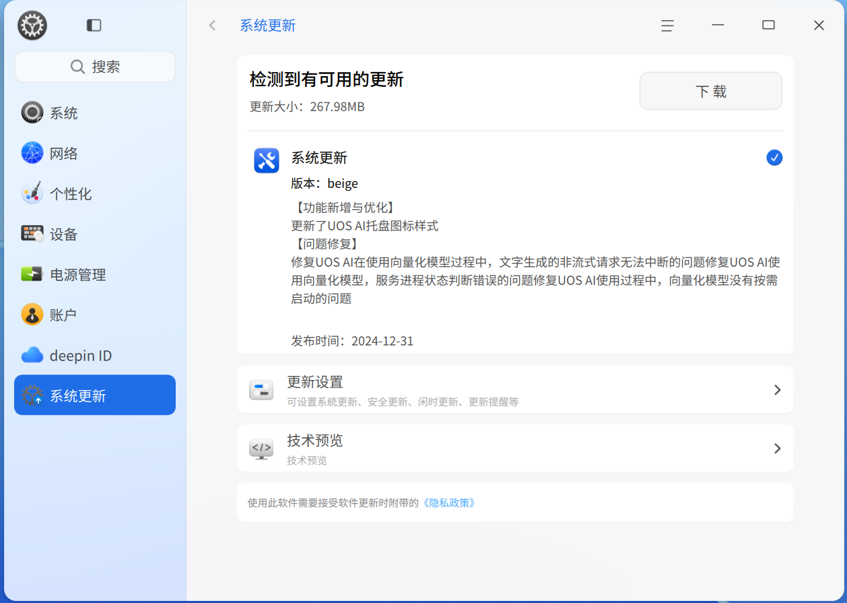Minimize the window
The image size is (847, 603).
point(718,26)
